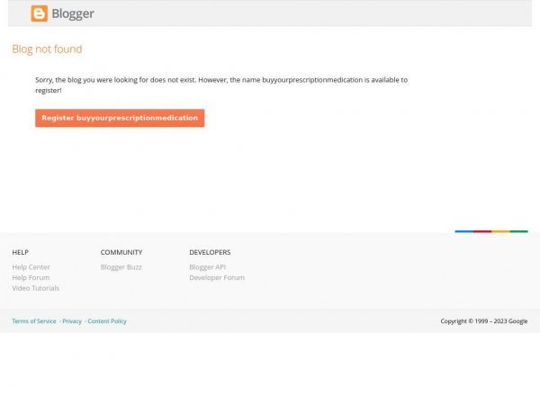Open Video Tutorials link

35,288
